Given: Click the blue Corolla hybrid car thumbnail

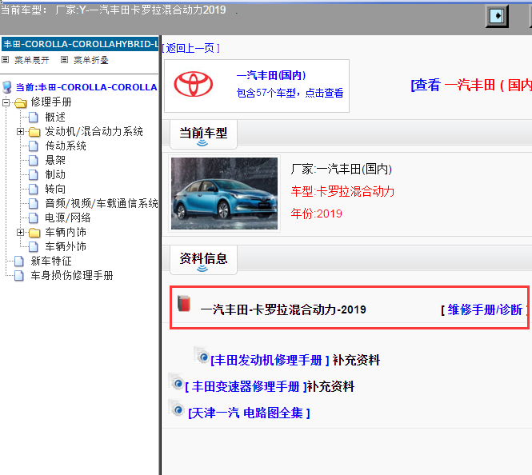Looking at the screenshot, I should 224,194.
